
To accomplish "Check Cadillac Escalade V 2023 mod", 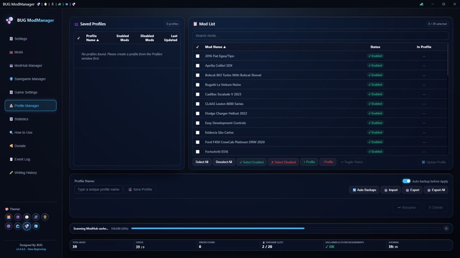I will (x=197, y=94).
